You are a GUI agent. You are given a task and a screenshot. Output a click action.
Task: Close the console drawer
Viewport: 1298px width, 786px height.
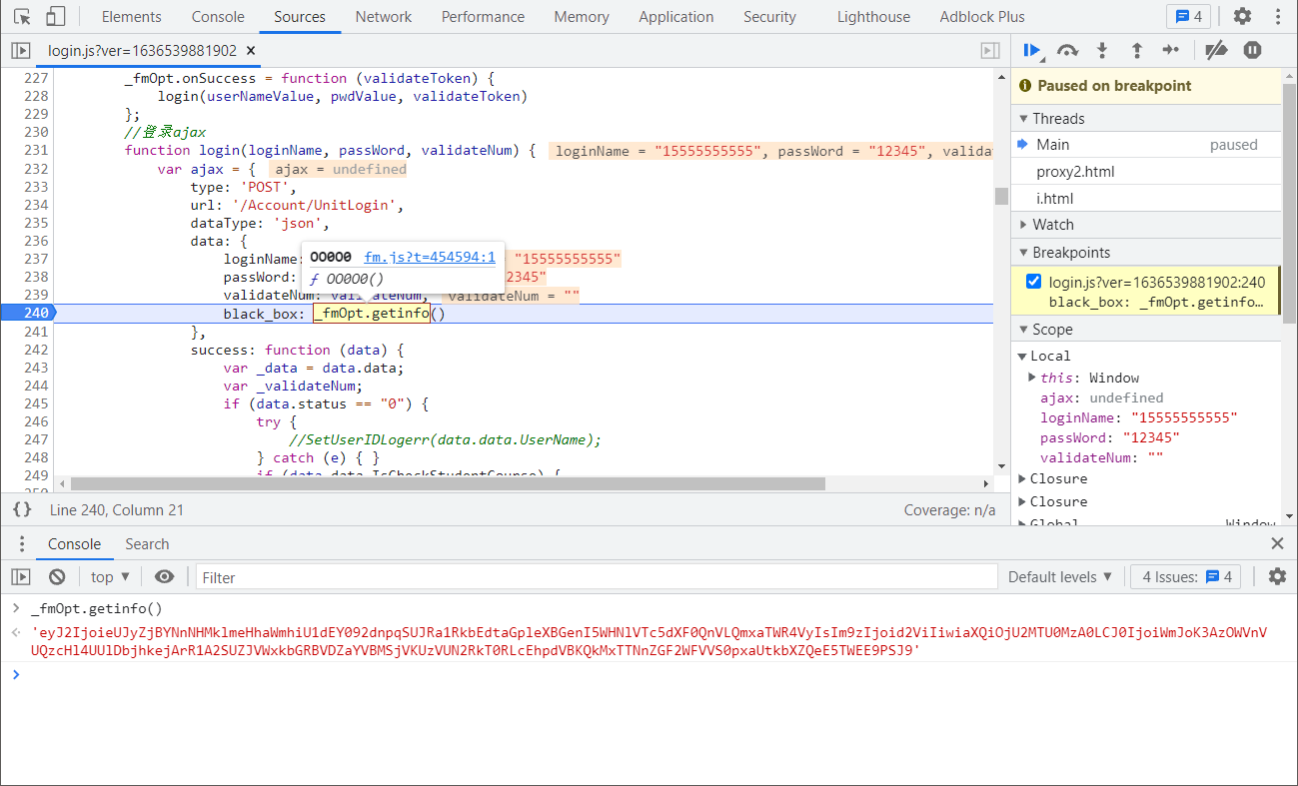point(1277,544)
